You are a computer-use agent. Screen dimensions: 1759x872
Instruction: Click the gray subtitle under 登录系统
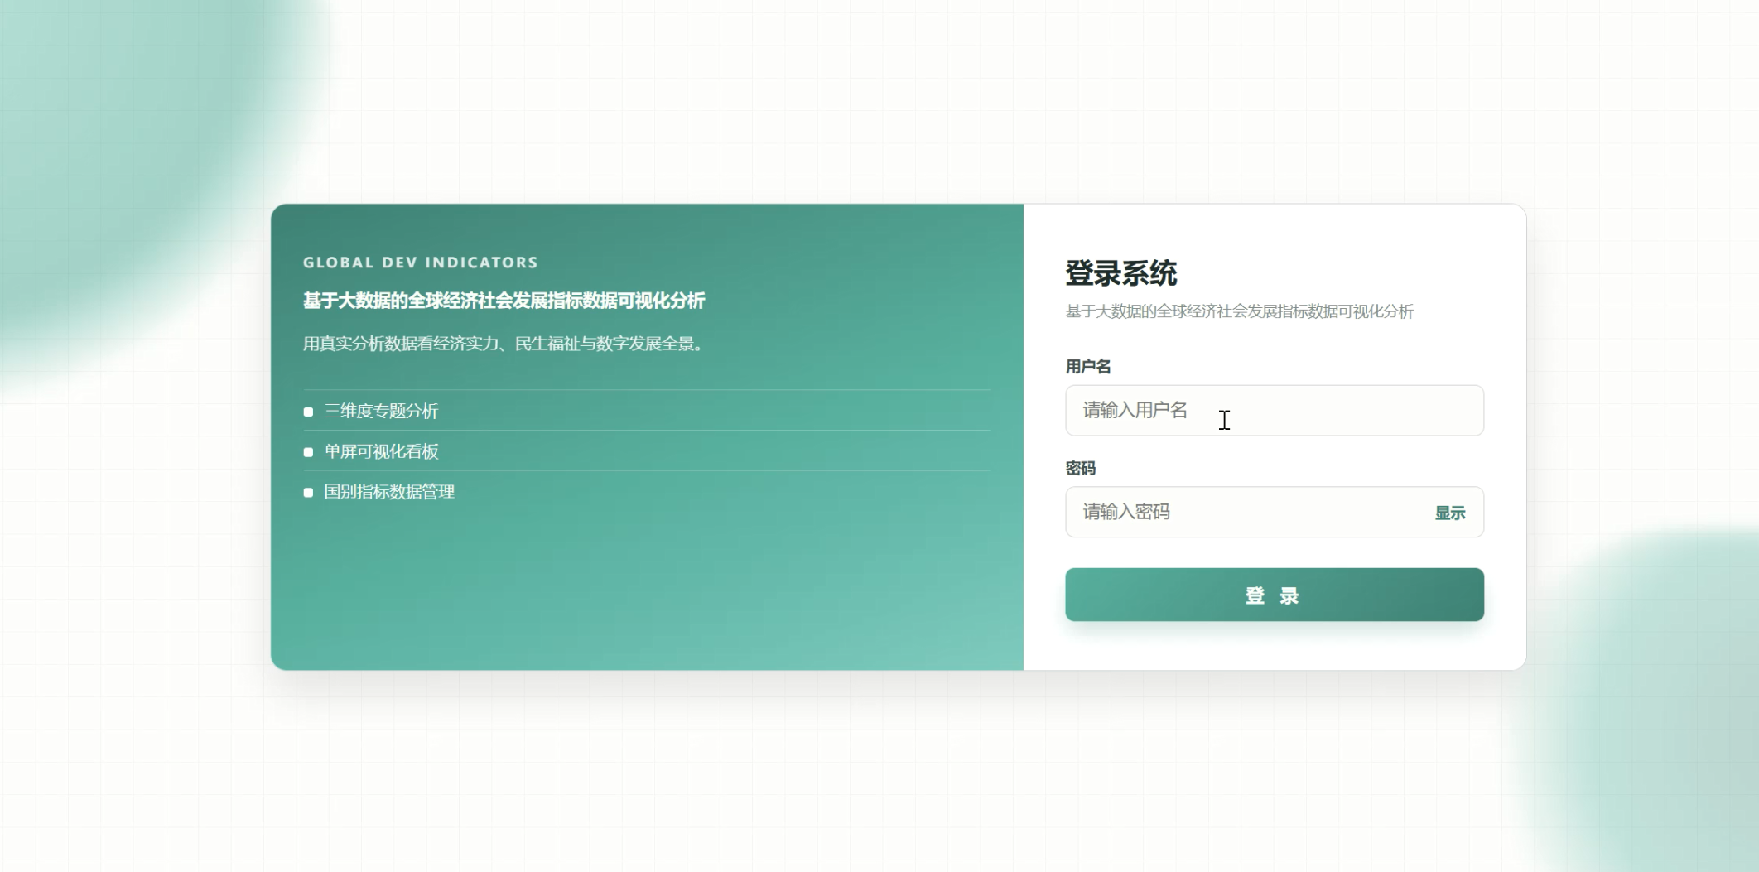1239,311
